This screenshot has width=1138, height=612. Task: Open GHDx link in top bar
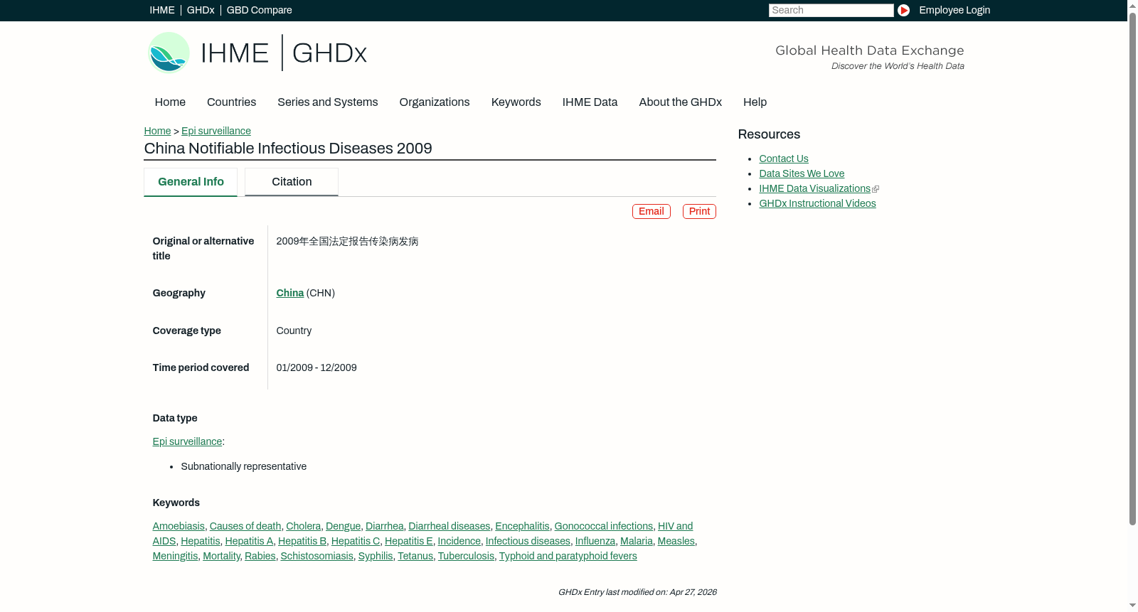[201, 10]
